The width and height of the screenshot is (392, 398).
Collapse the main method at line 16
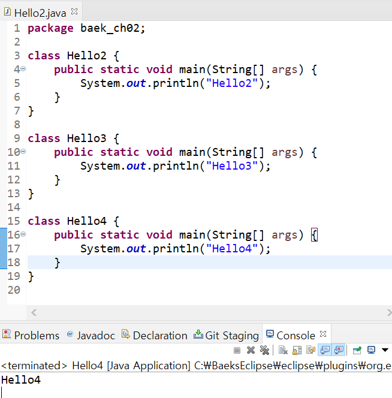[23, 234]
